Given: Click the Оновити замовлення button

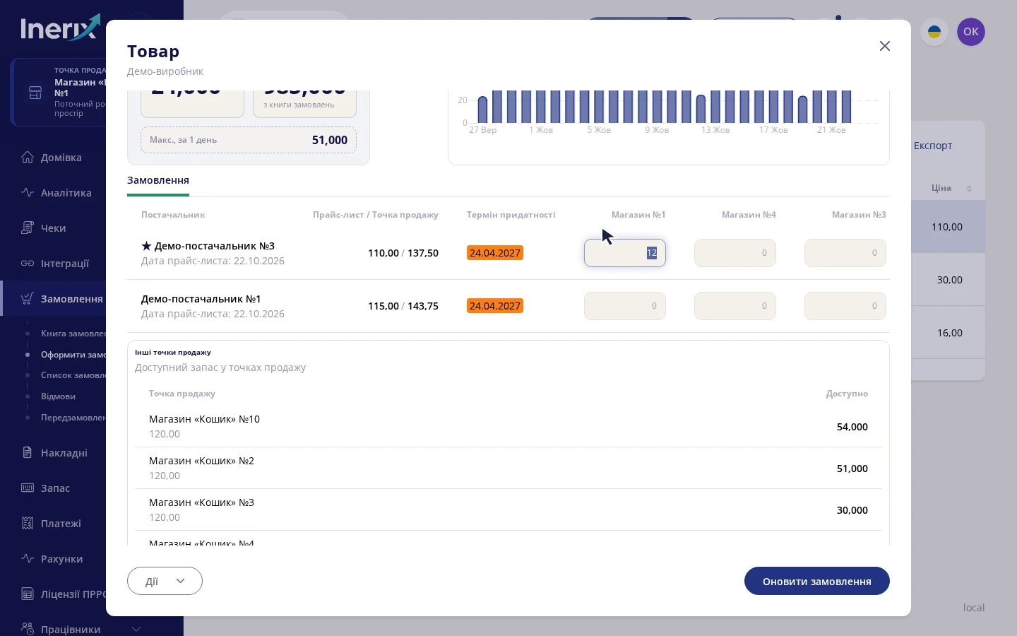Looking at the screenshot, I should pyautogui.click(x=817, y=581).
